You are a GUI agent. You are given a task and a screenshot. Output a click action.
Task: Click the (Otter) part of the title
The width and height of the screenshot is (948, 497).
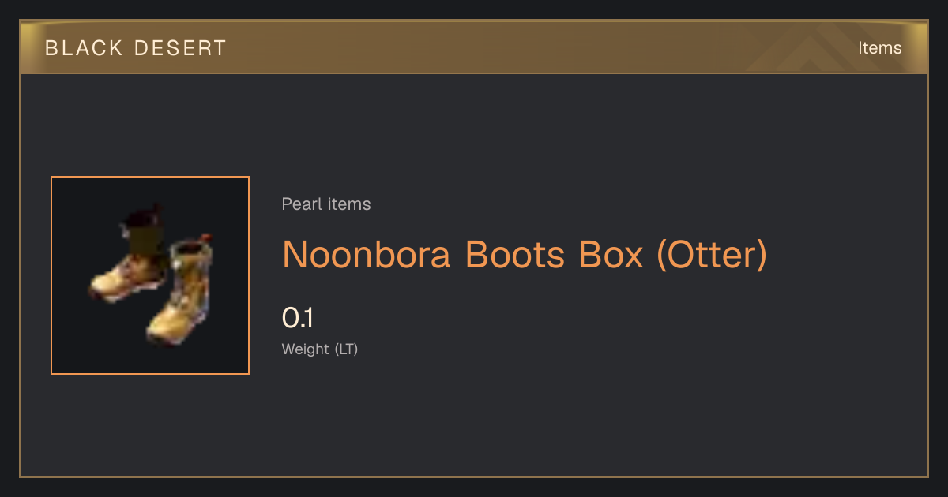(712, 255)
